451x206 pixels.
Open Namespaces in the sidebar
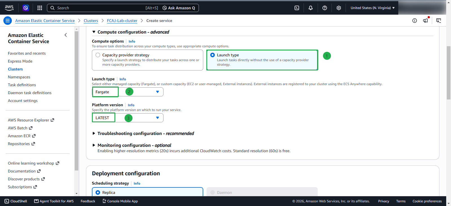(19, 77)
